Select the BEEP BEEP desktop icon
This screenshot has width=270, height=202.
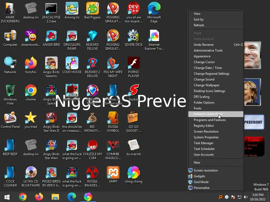click(x=10, y=148)
